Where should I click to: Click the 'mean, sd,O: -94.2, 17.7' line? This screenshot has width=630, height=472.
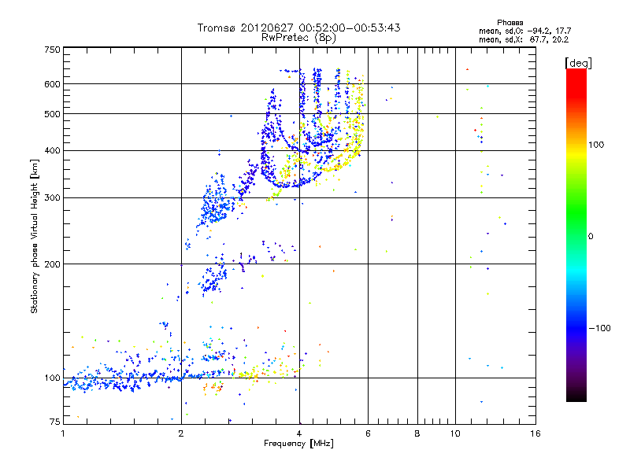[x=524, y=31]
